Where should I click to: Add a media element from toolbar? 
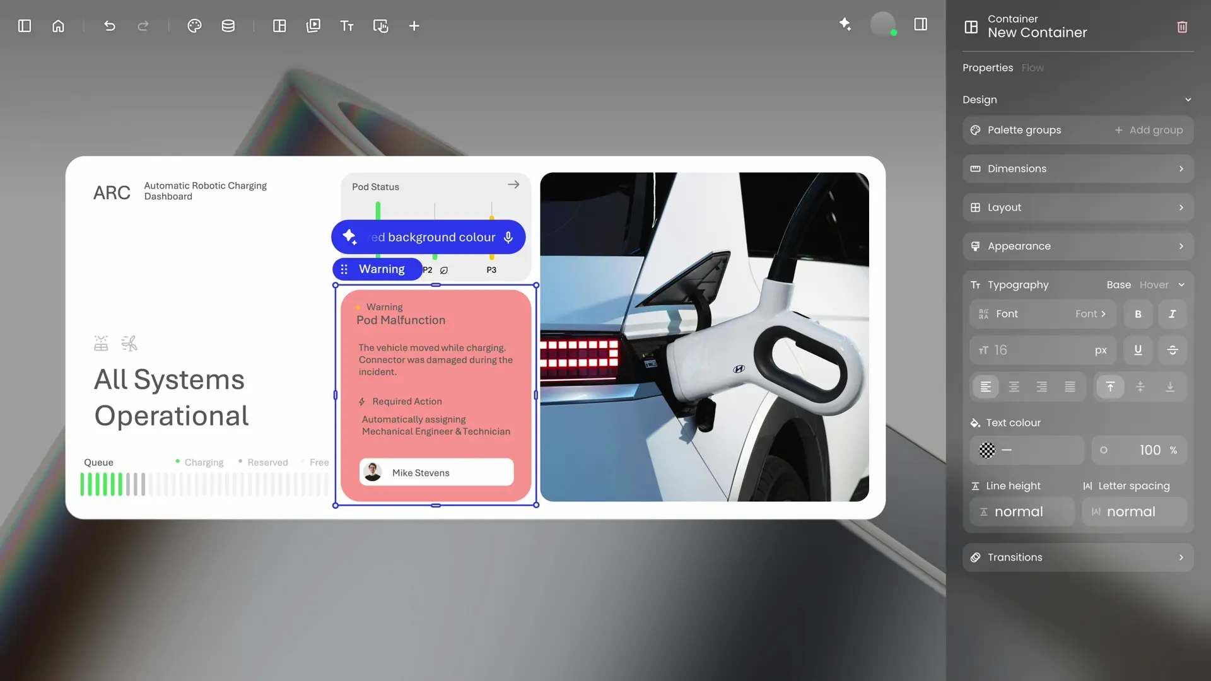click(x=313, y=26)
